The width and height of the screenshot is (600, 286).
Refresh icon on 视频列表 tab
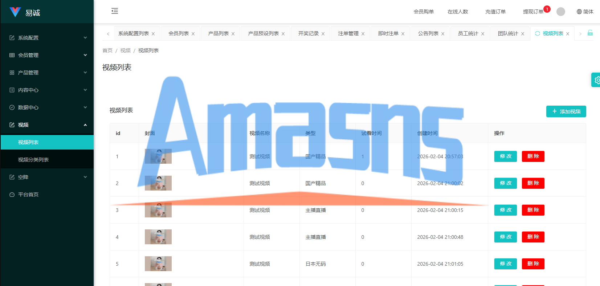(538, 33)
